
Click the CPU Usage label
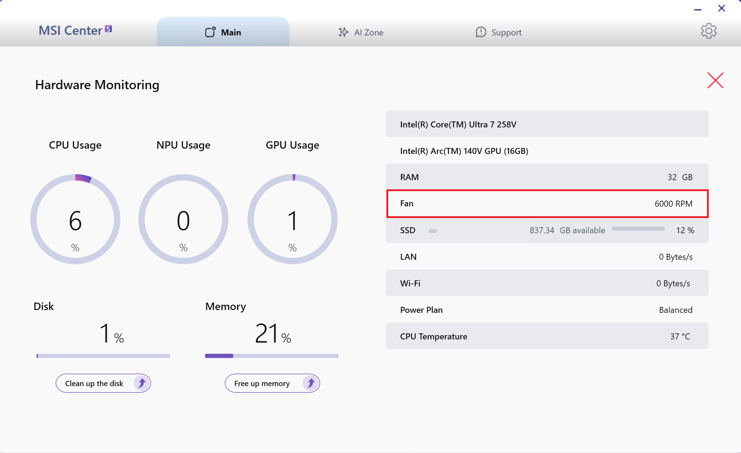[75, 145]
